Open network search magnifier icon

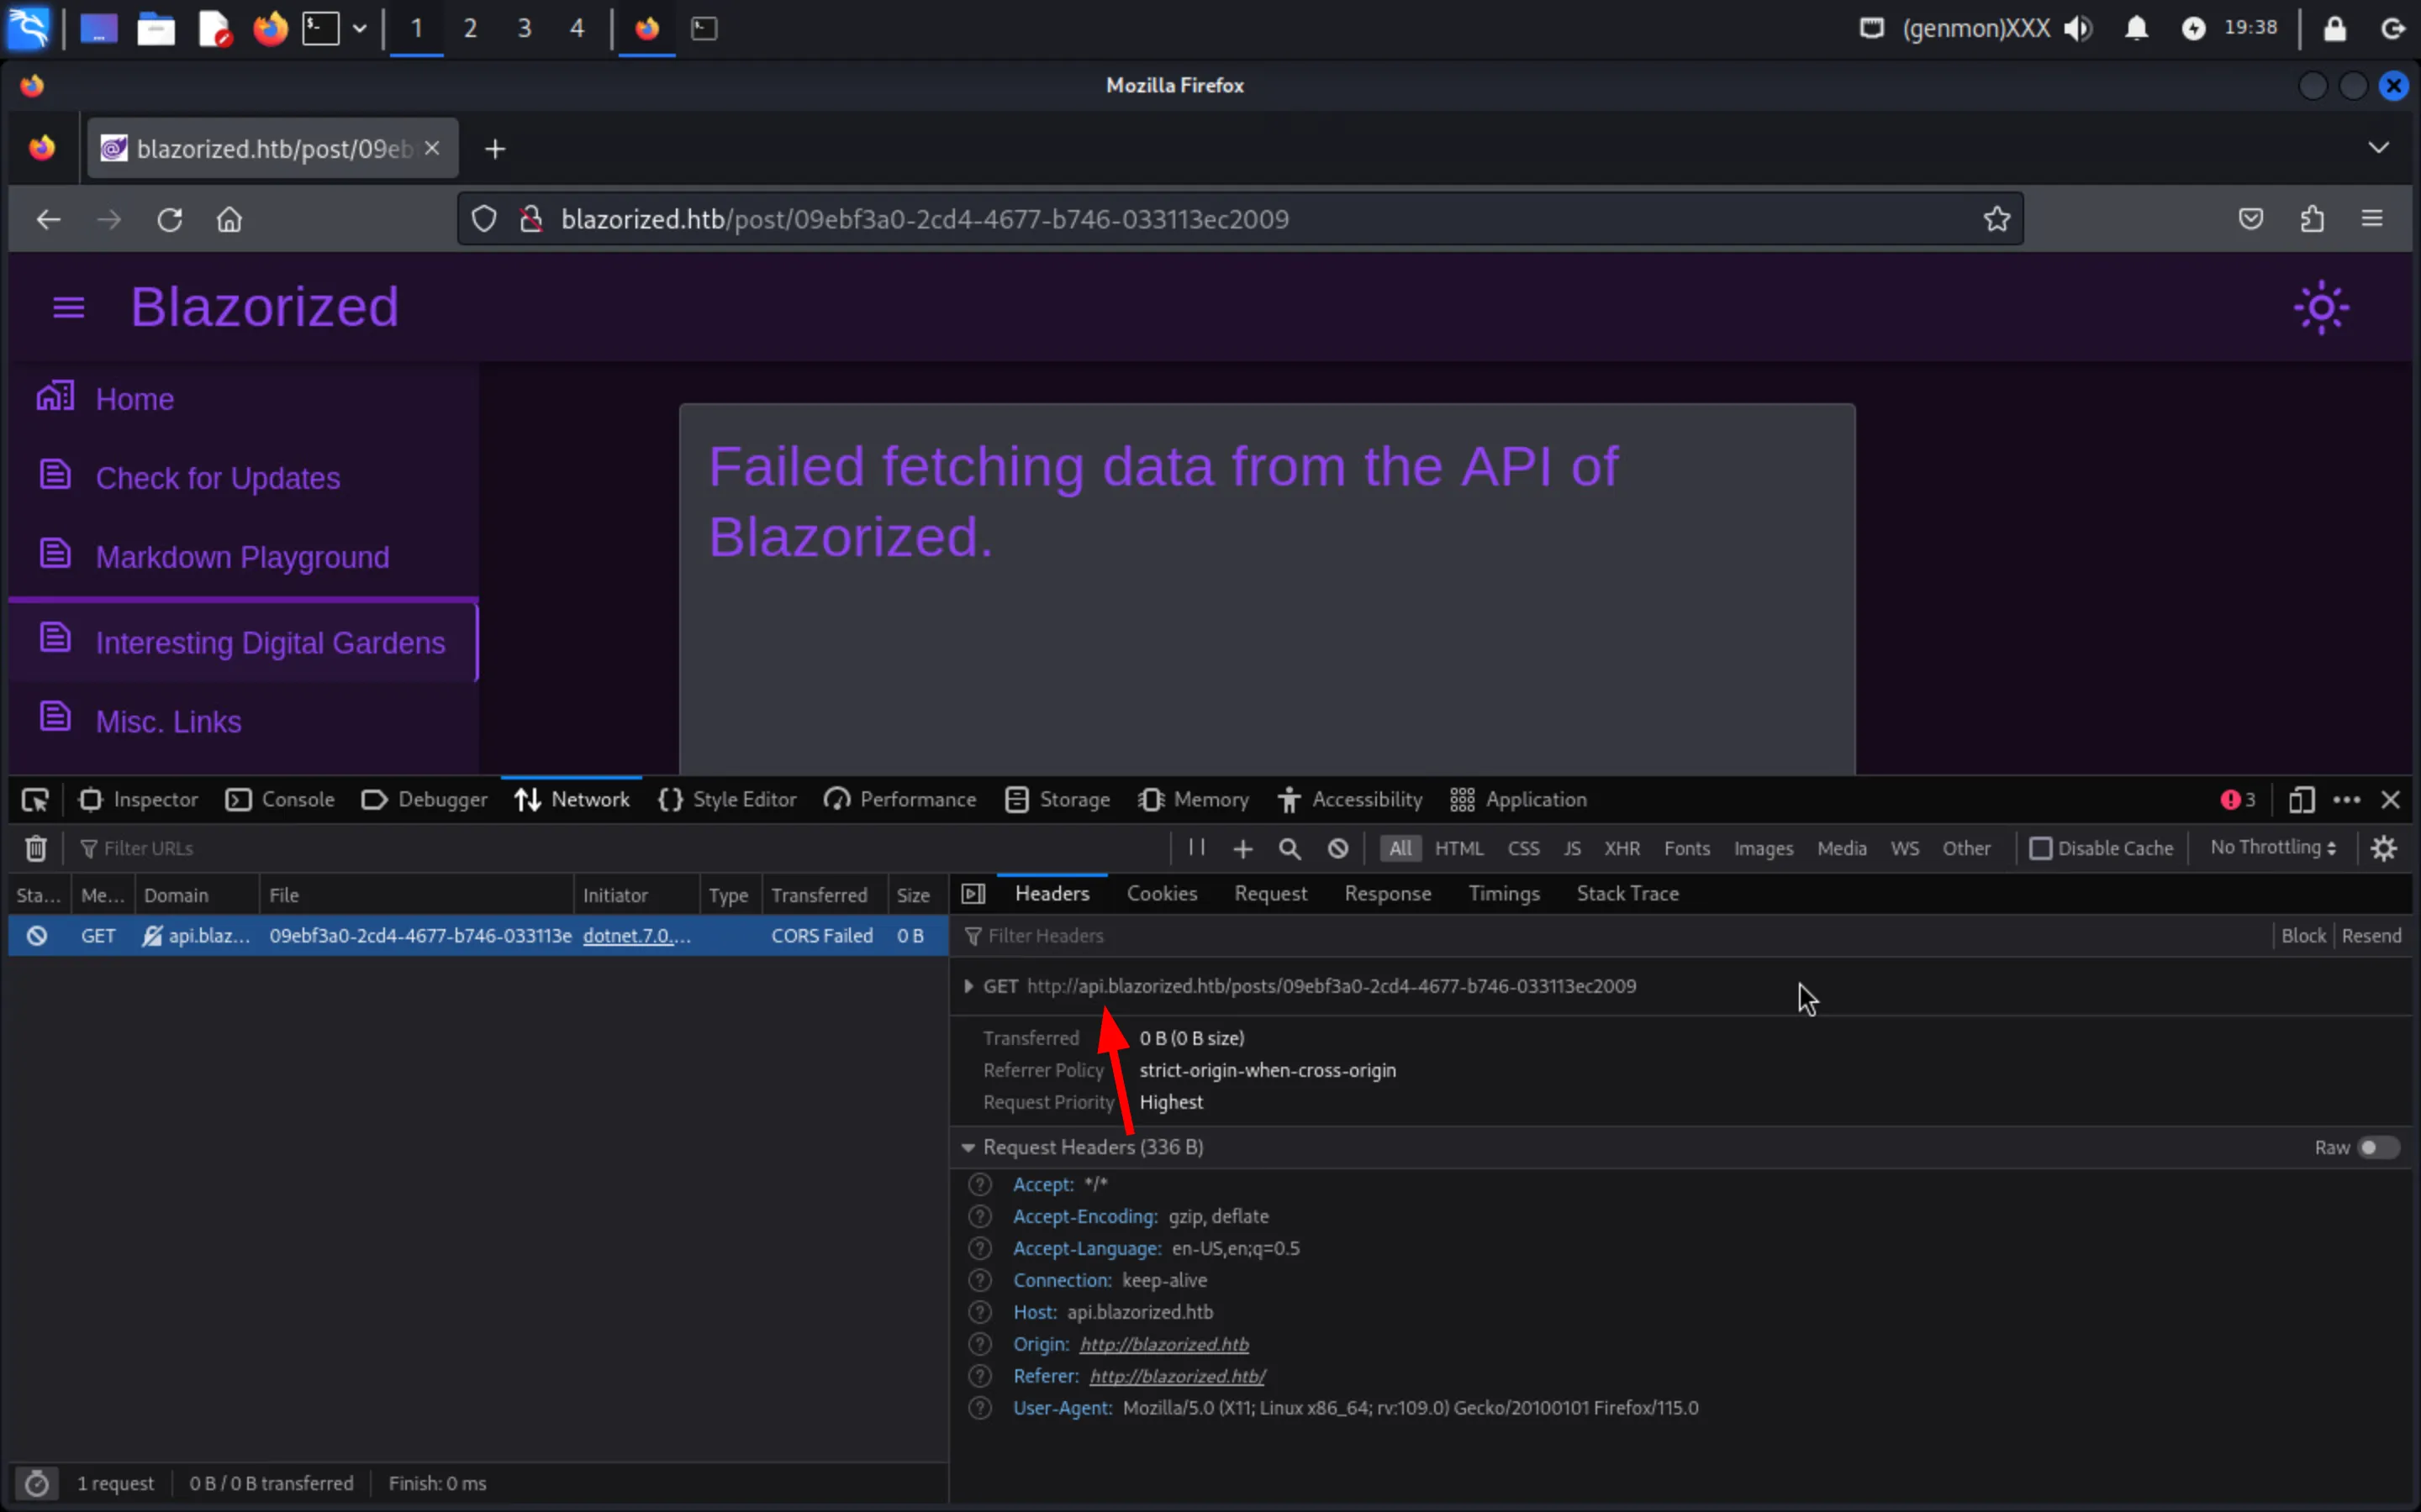click(x=1290, y=848)
